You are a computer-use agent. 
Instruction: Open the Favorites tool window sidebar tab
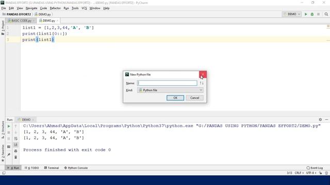[3, 153]
